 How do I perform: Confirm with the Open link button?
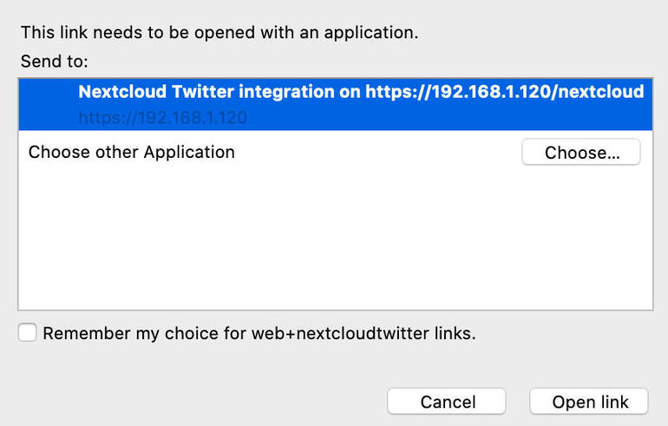tap(589, 402)
